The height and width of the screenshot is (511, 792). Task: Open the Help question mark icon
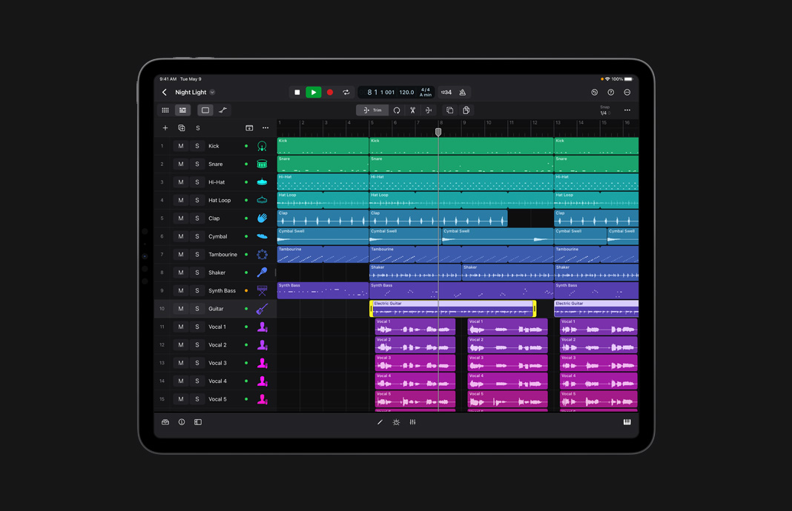pyautogui.click(x=610, y=93)
